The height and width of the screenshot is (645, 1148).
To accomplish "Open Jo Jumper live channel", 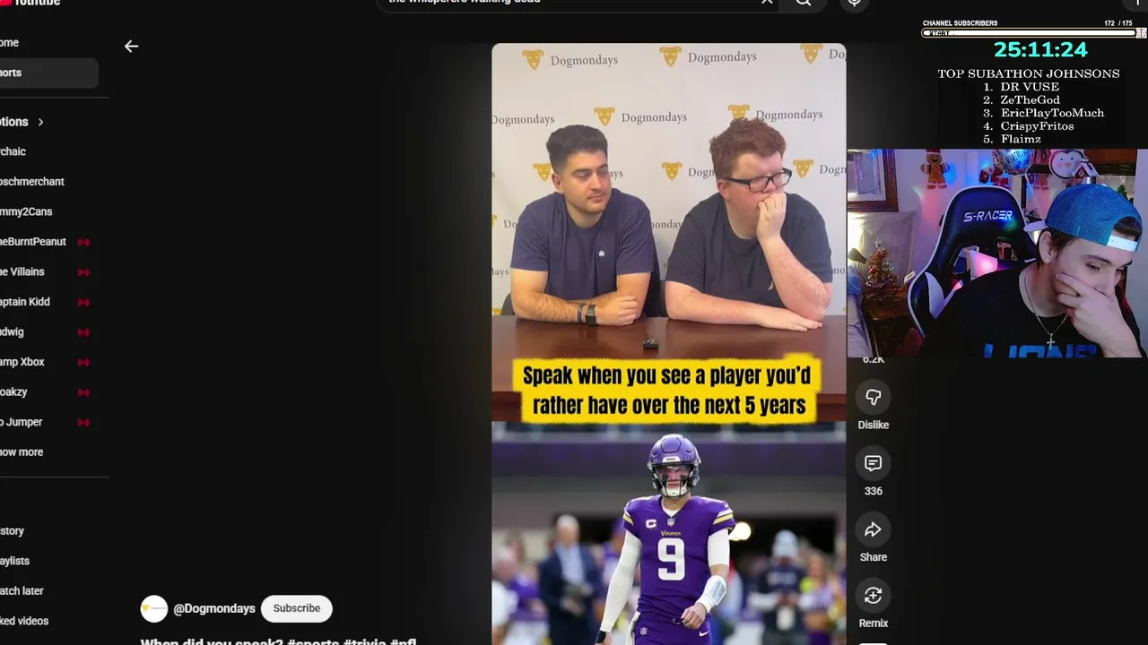I will click(49, 422).
